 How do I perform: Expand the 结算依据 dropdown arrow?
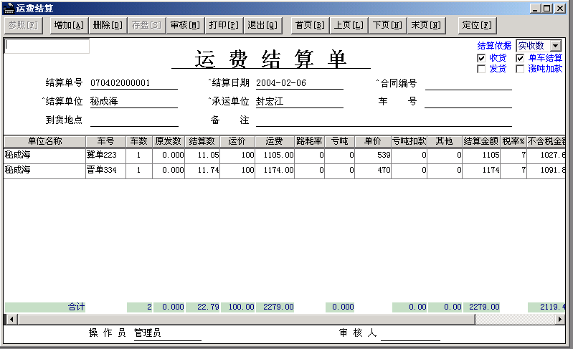pyautogui.click(x=555, y=46)
